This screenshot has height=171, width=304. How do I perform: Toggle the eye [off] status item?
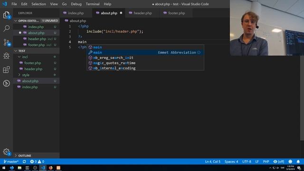click(x=279, y=161)
